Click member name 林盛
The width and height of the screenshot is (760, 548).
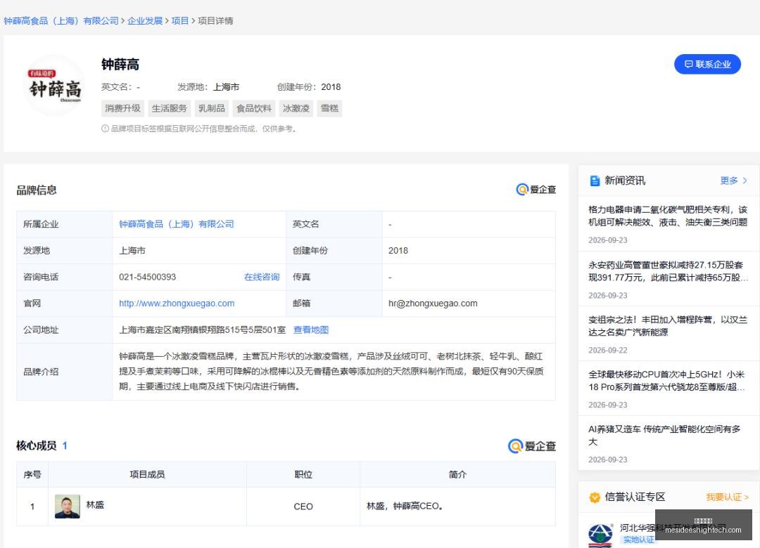click(95, 505)
